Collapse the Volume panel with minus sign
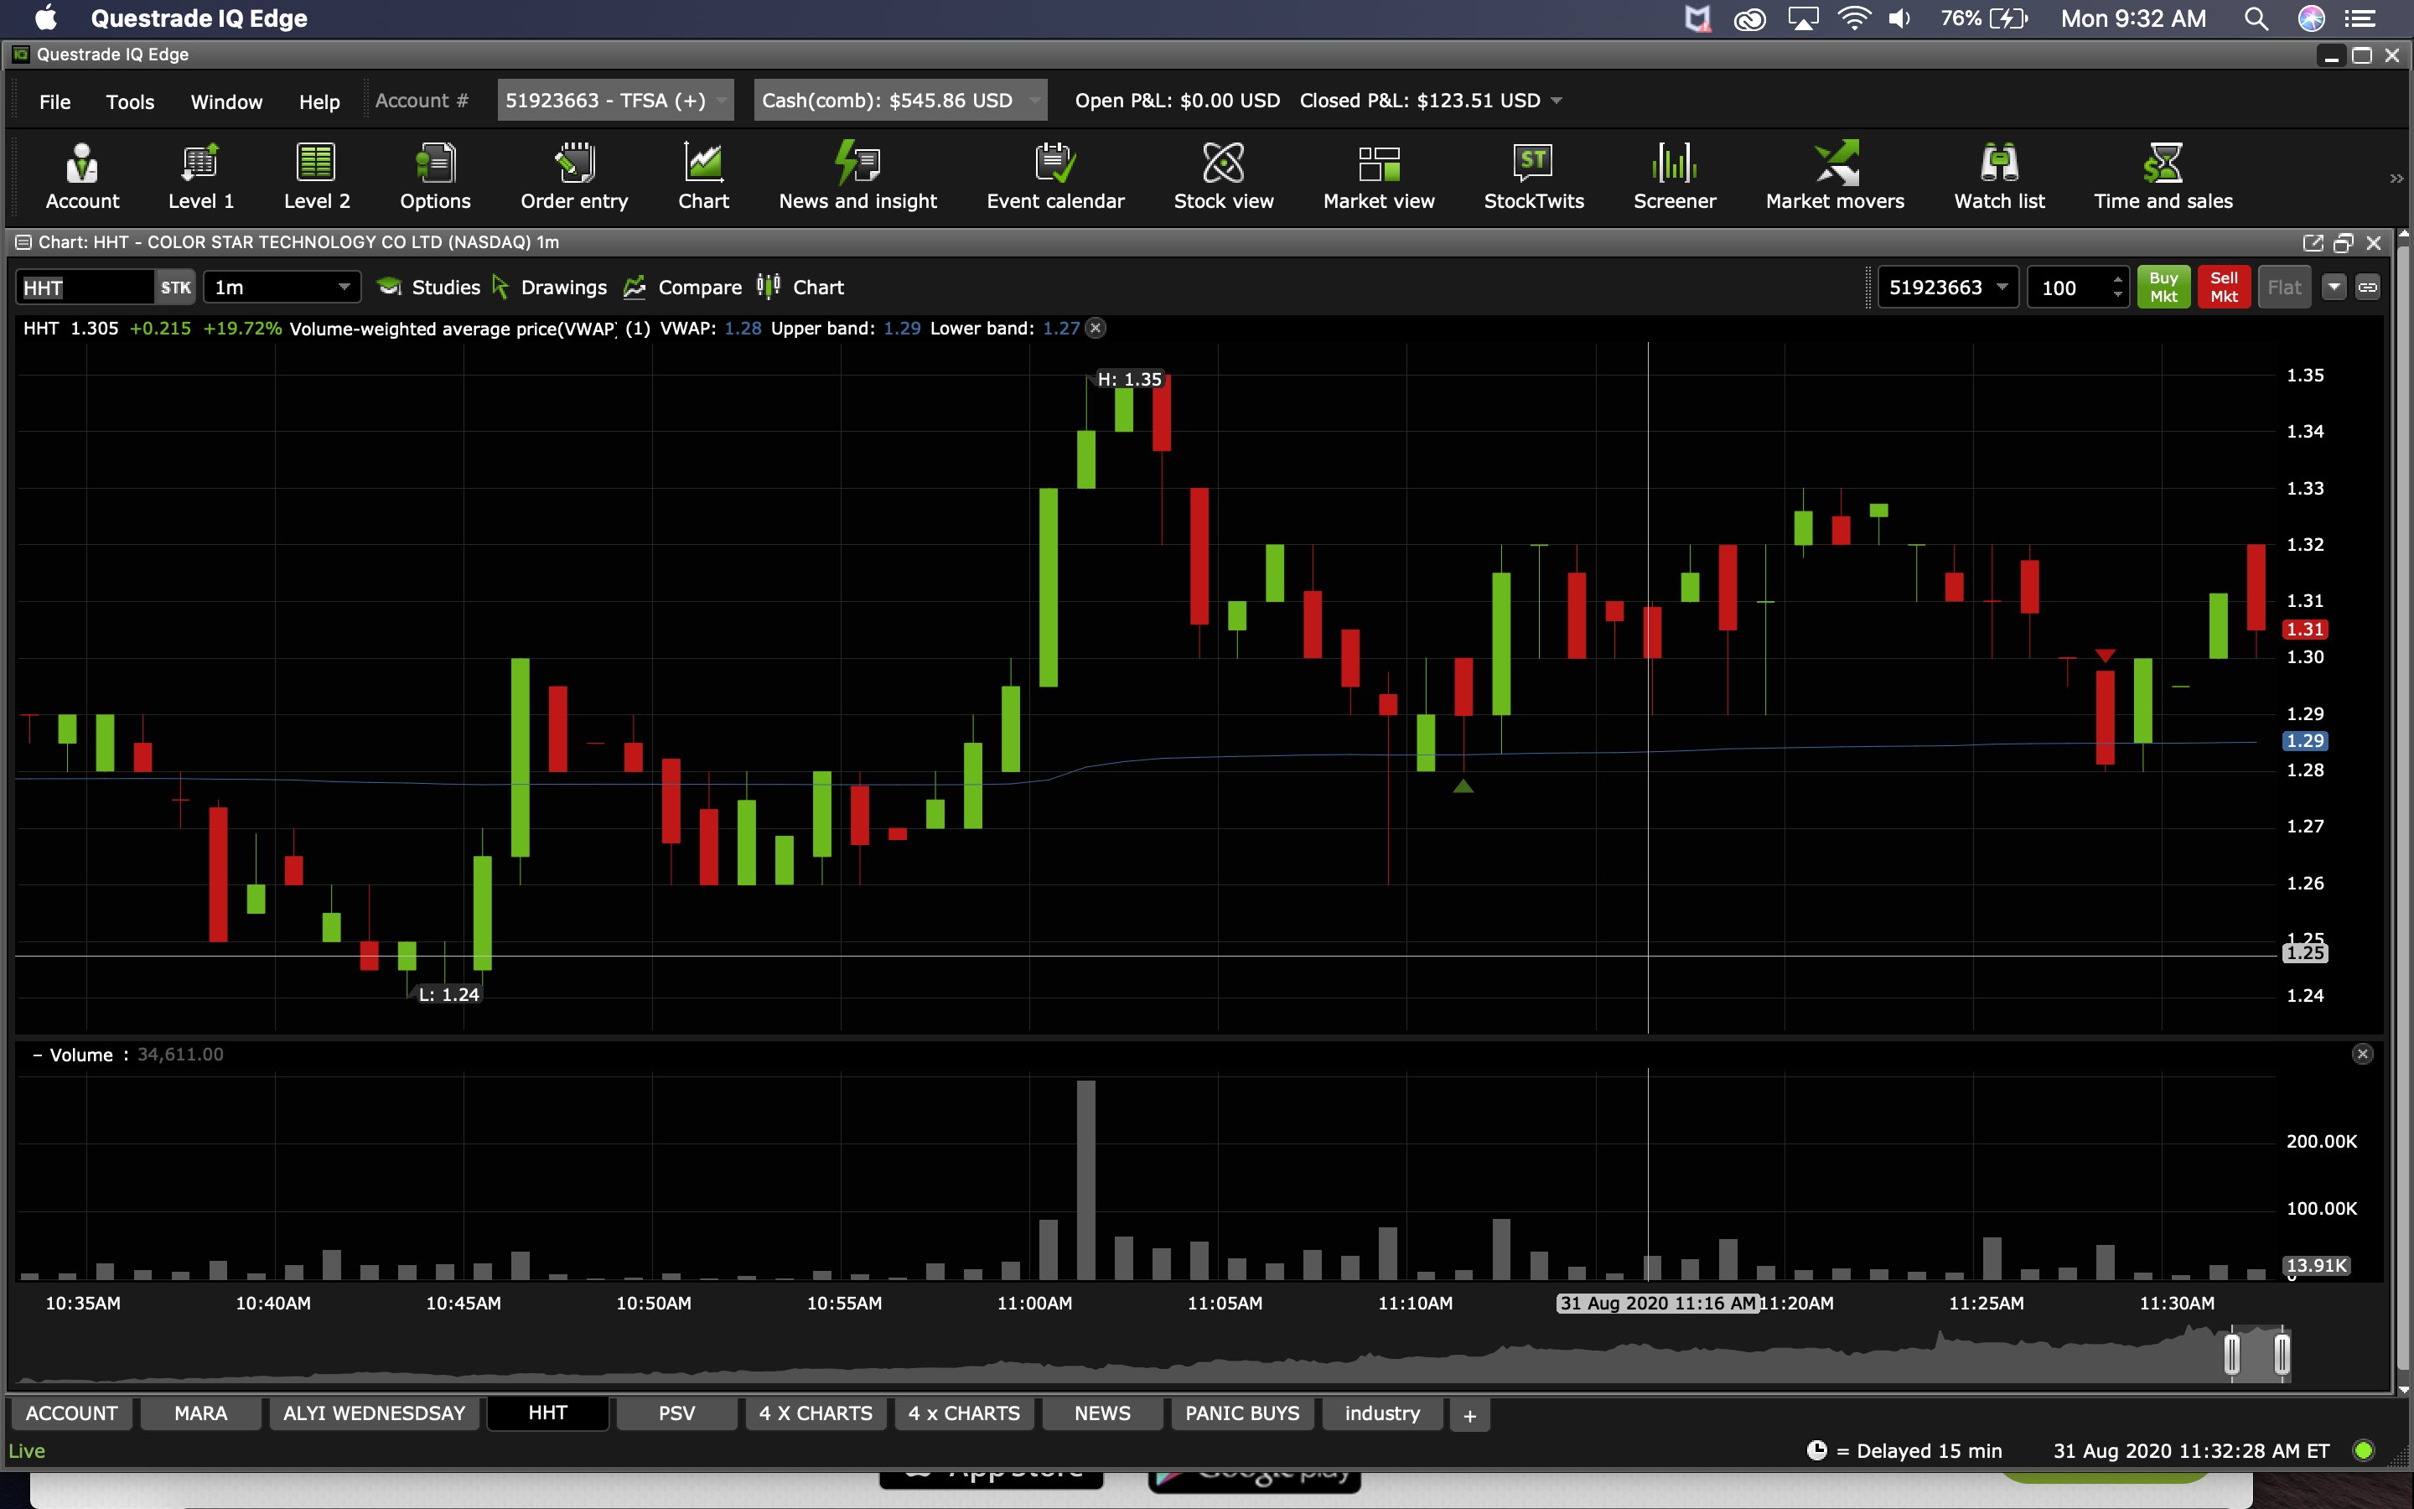 point(37,1055)
